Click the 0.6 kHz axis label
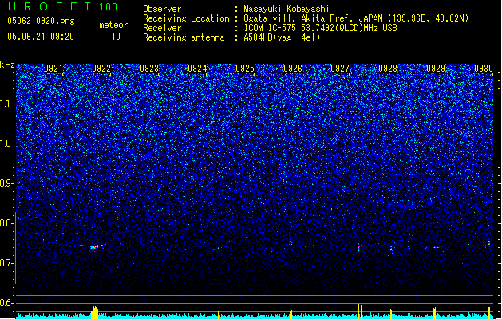This screenshot has width=502, height=319. 7,303
